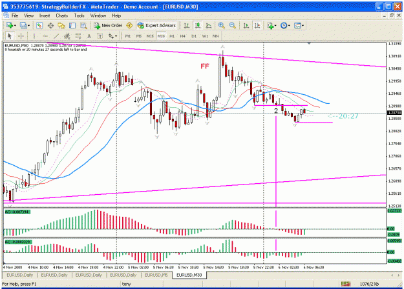Click the current price label 1.28730
Image resolution: width=404 pixels, height=289 pixels.
coord(394,113)
